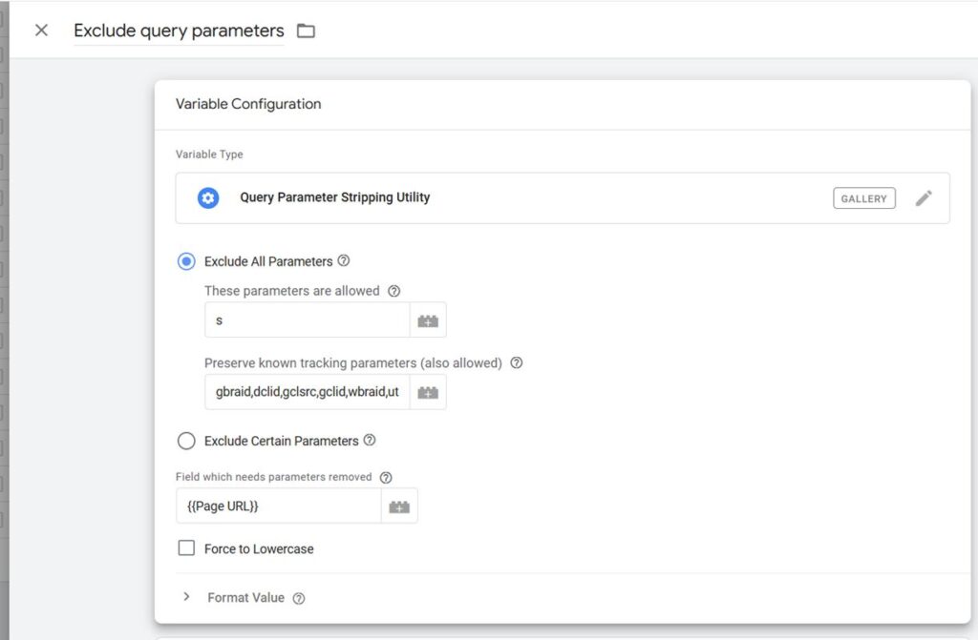
Task: Click the variable name 'Exclude query parameters'
Action: (x=179, y=31)
